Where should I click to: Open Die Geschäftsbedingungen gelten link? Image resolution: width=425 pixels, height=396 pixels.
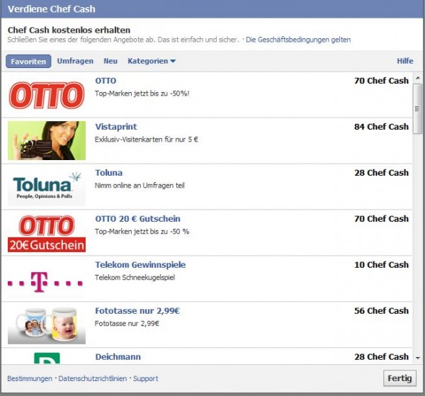[297, 40]
